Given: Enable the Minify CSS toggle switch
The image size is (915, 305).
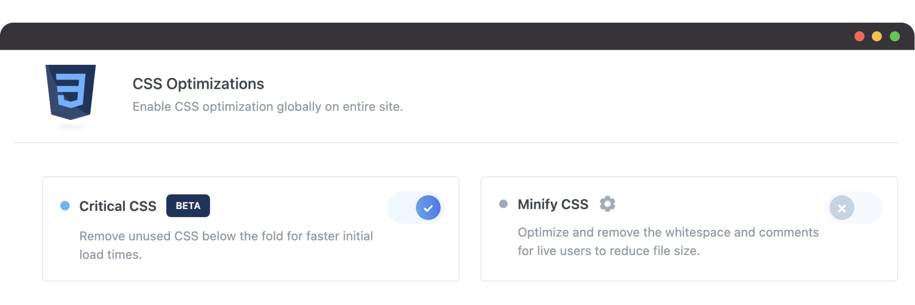Looking at the screenshot, I should pyautogui.click(x=854, y=208).
